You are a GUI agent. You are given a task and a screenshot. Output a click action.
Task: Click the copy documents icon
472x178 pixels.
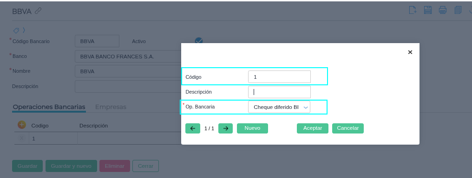458,10
